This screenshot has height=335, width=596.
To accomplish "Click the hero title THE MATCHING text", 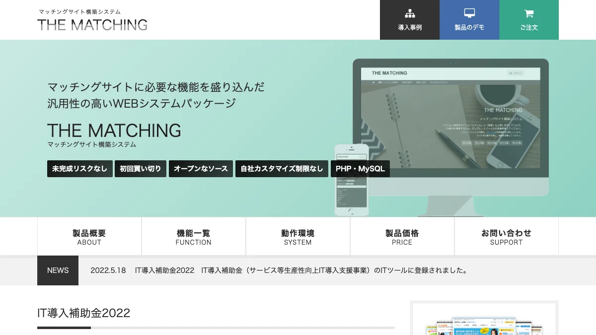I will coord(114,131).
